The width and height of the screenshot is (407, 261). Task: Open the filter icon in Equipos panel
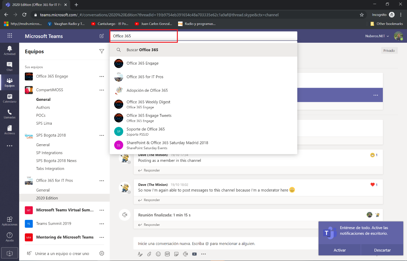pyautogui.click(x=102, y=51)
